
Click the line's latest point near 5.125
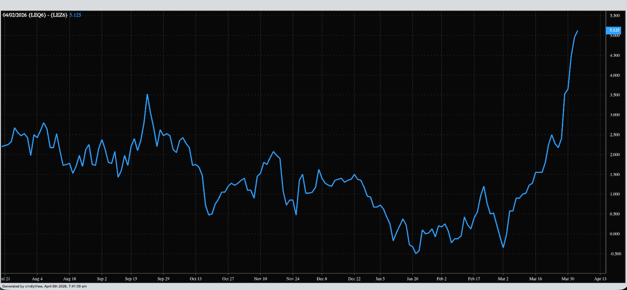coord(577,31)
